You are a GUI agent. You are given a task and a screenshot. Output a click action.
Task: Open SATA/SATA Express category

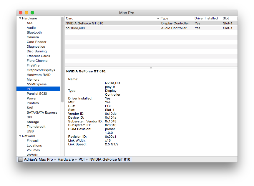click(42, 112)
